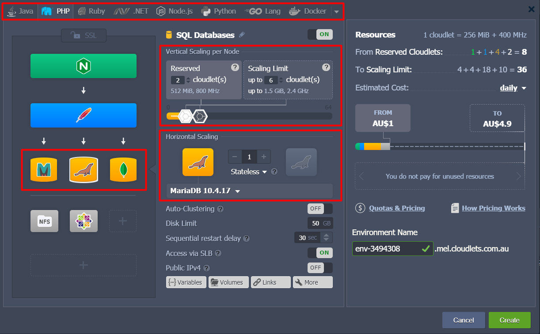Screen dimensions: 540x334
Task: Select the NGINX load balancer node
Action: (84, 66)
